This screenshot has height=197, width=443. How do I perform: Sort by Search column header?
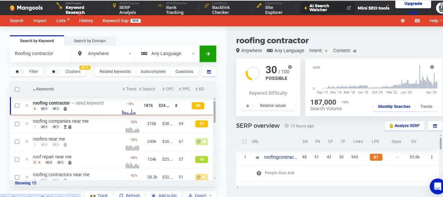click(x=147, y=89)
